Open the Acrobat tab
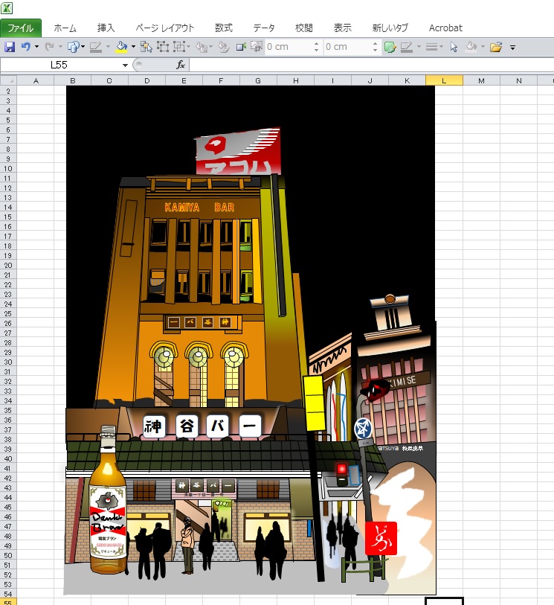The image size is (554, 605). coord(445,28)
